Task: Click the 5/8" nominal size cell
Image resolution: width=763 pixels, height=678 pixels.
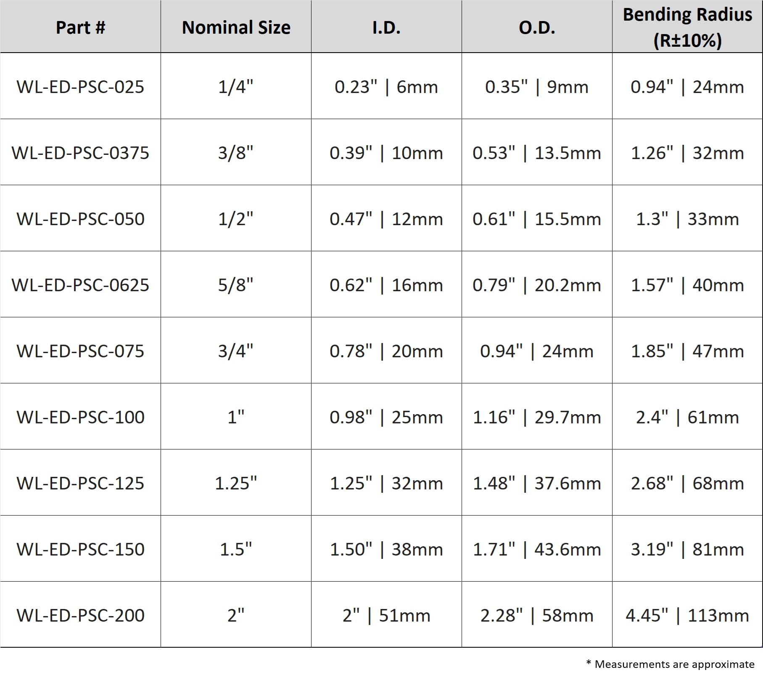Action: [236, 285]
